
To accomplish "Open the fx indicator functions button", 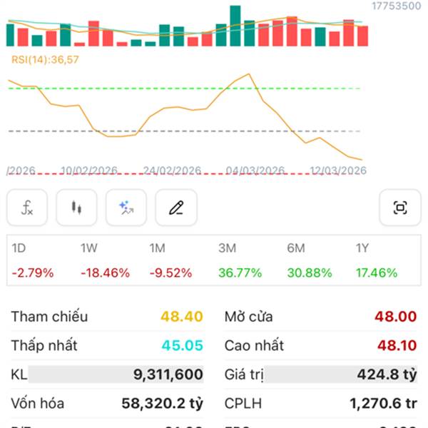I will point(27,208).
